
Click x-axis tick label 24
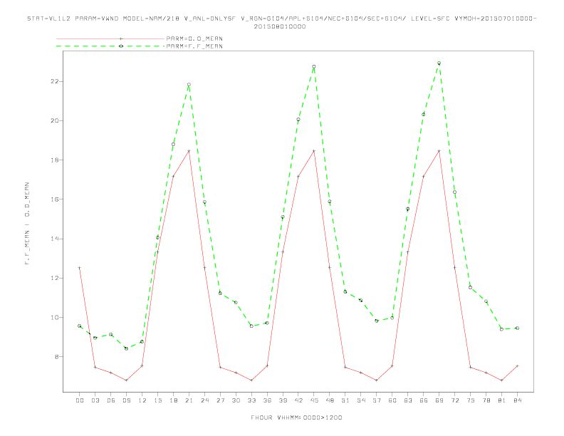(204, 400)
